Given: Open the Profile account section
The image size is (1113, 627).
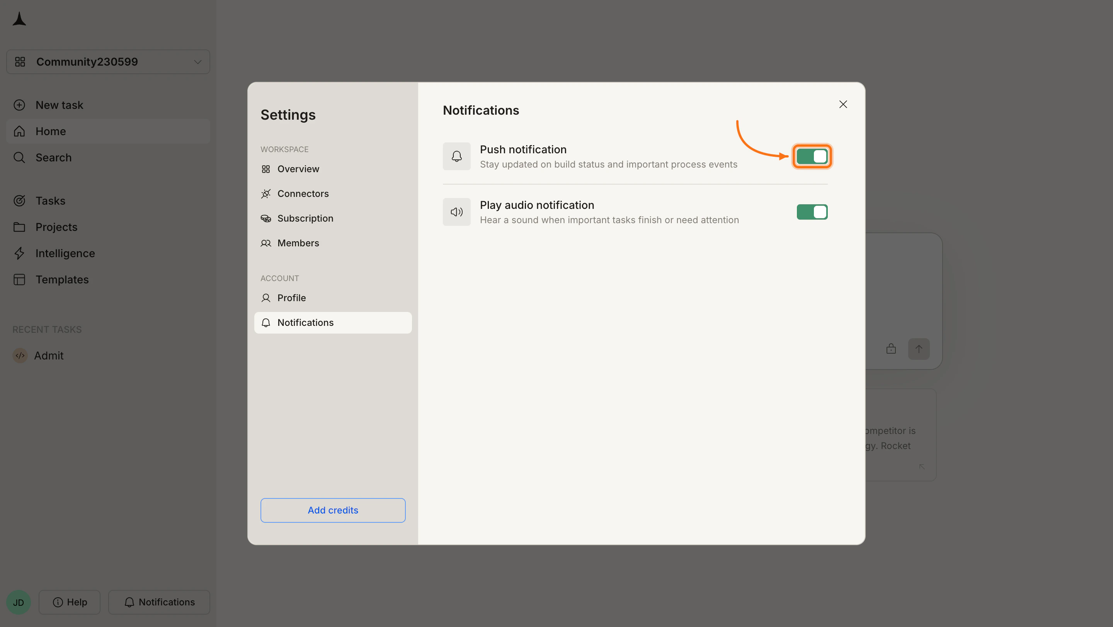Looking at the screenshot, I should pyautogui.click(x=333, y=298).
